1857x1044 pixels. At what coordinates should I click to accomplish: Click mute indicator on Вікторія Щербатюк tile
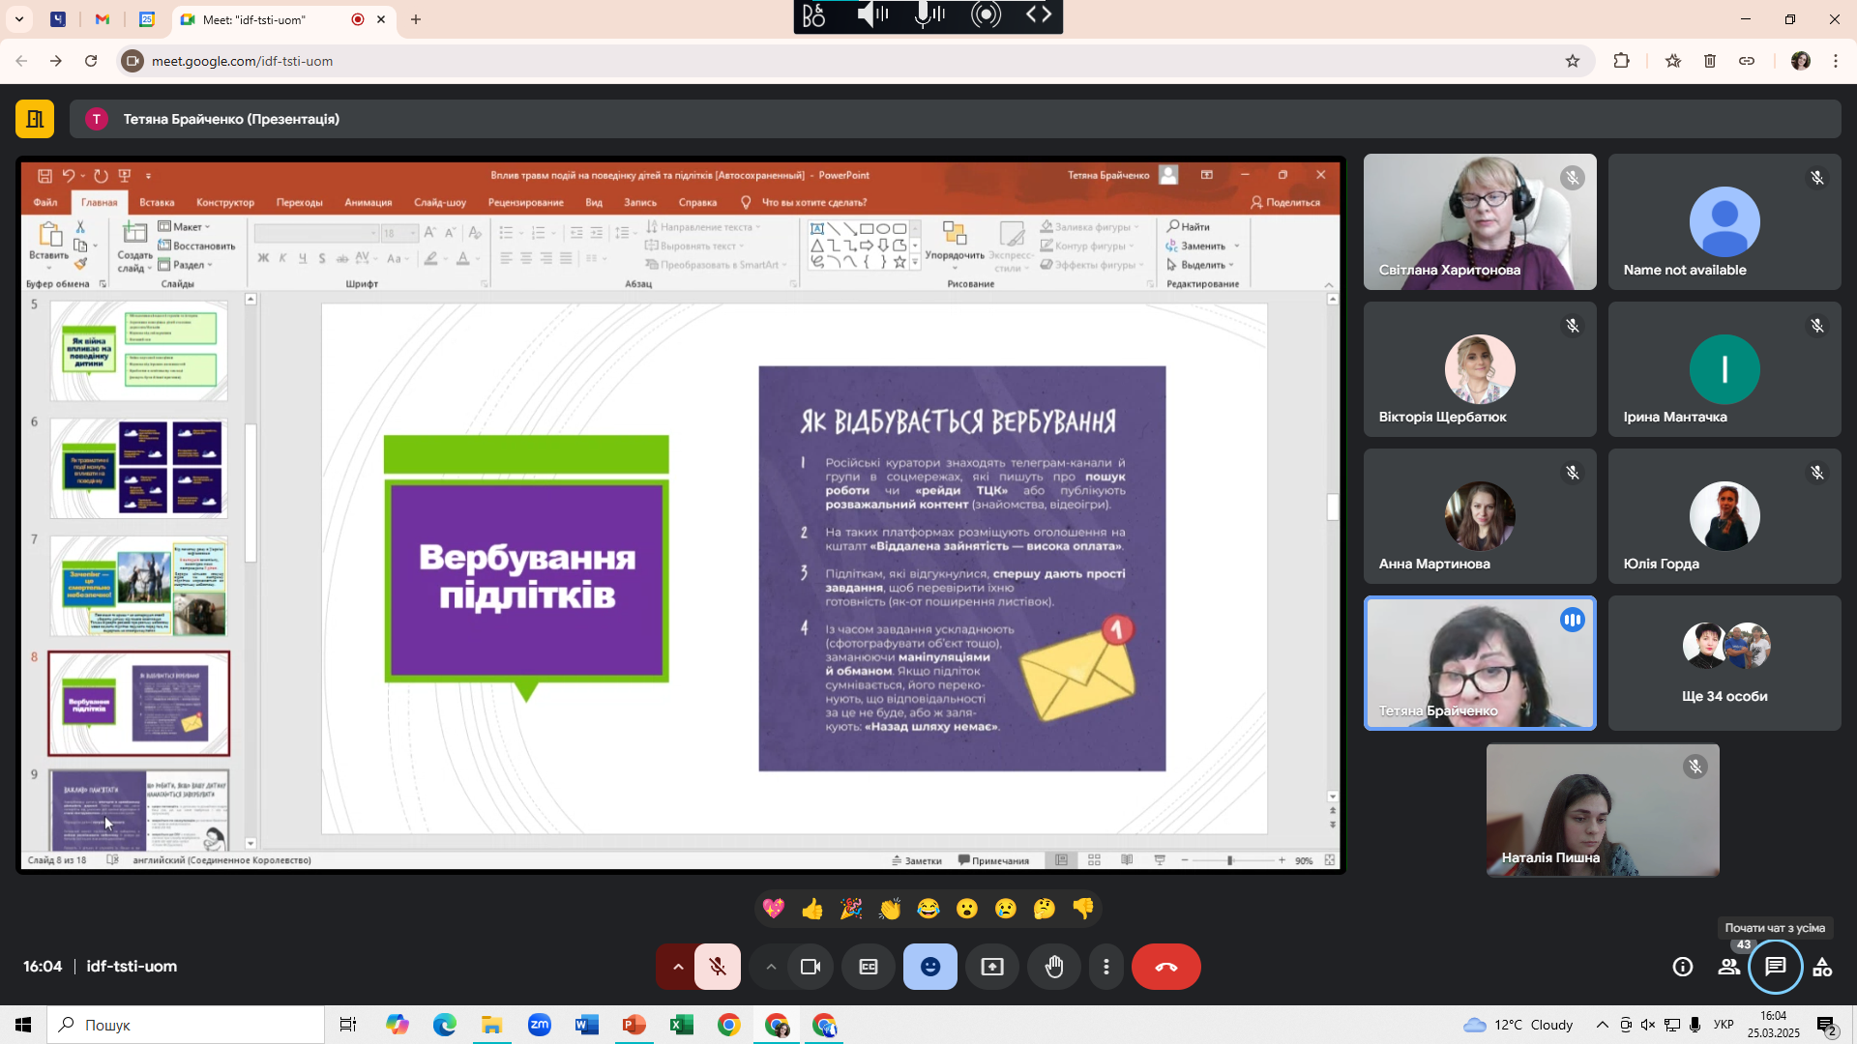(x=1573, y=326)
